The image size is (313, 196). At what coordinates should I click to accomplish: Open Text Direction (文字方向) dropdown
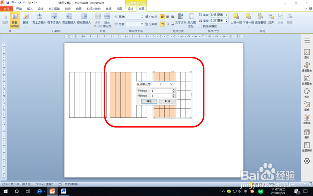pos(181,20)
